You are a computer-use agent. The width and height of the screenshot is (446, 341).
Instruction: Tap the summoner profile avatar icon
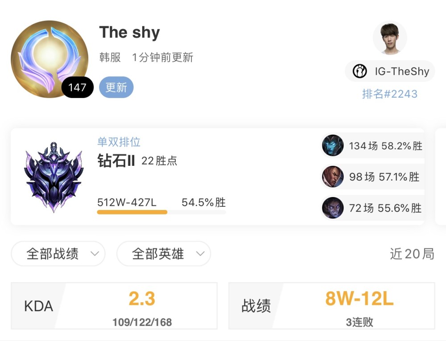[50, 59]
